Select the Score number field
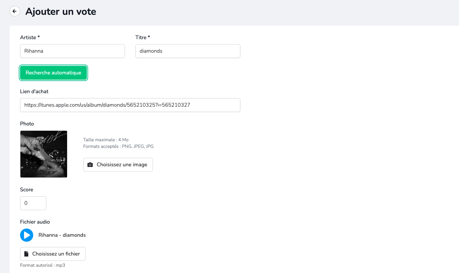The width and height of the screenshot is (459, 273). tap(33, 203)
